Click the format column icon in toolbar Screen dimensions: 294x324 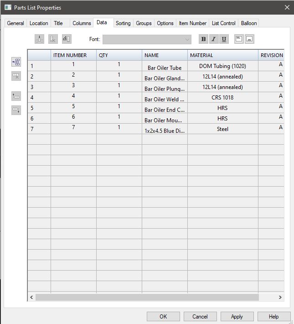(x=67, y=39)
